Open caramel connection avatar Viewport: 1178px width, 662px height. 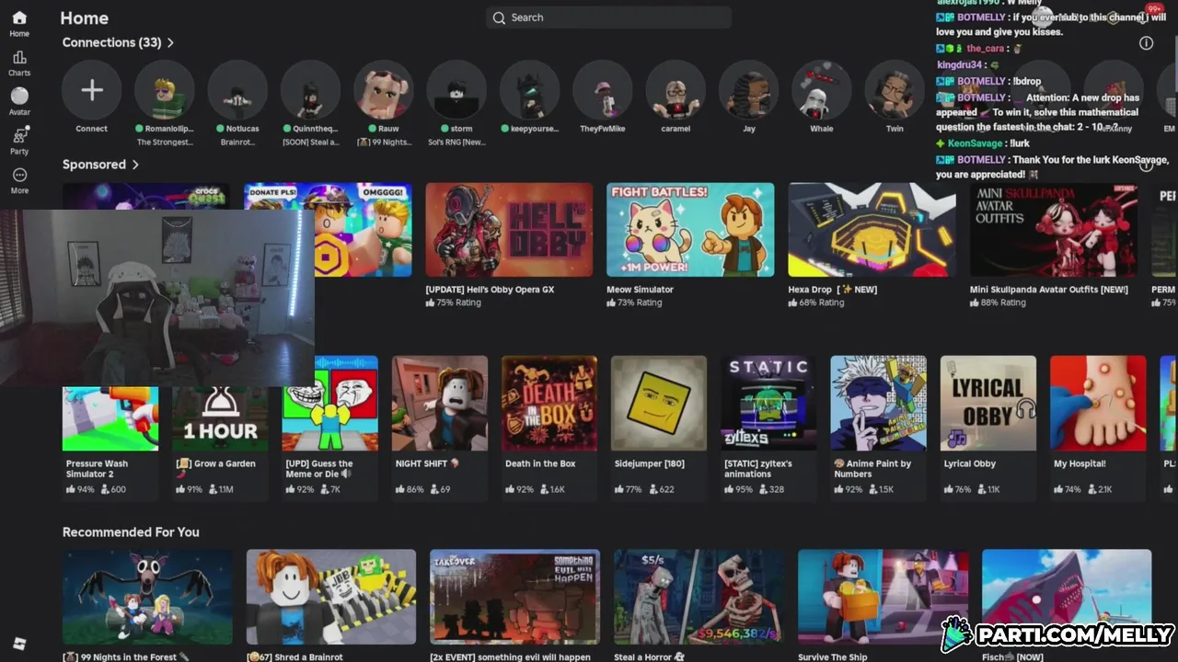tap(676, 90)
